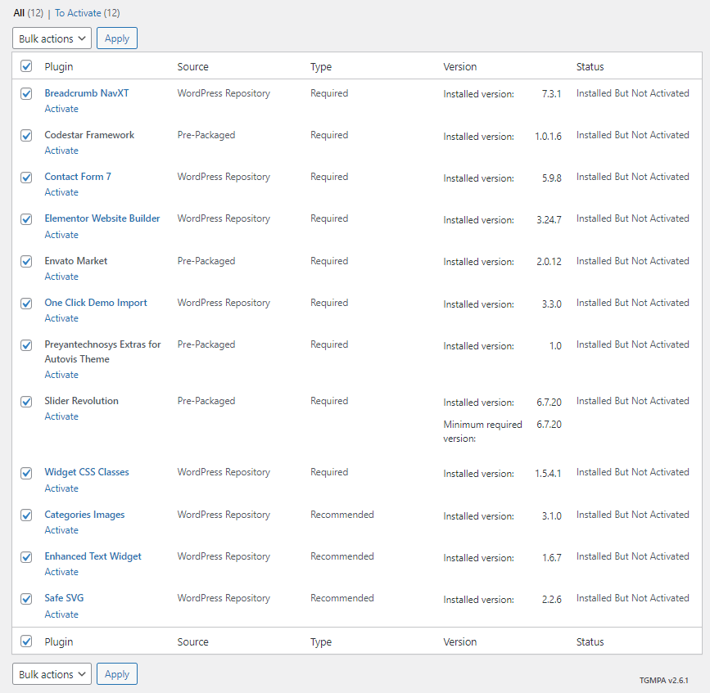This screenshot has width=710, height=693.
Task: Open the One Click Demo Import link
Action: (96, 303)
